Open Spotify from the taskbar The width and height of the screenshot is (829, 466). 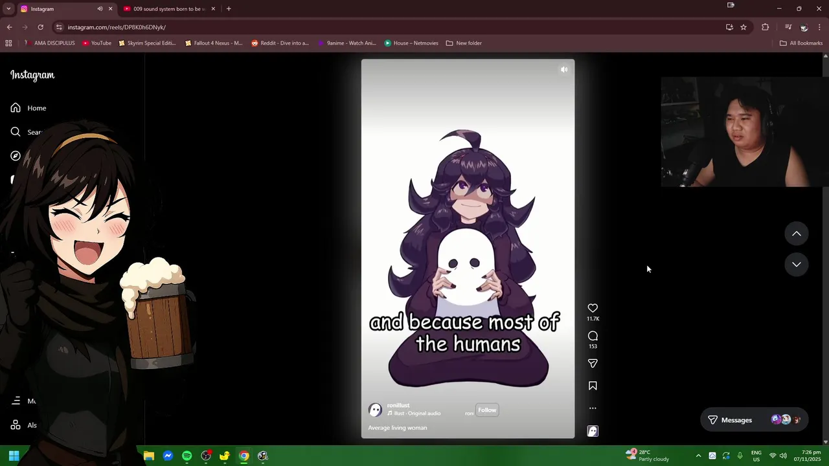[187, 456]
